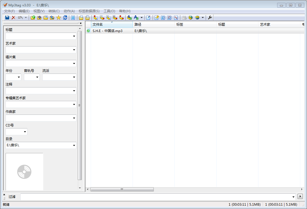The width and height of the screenshot is (307, 209).
Task: Click the yellow star favorites folder icon
Action: 58,18
